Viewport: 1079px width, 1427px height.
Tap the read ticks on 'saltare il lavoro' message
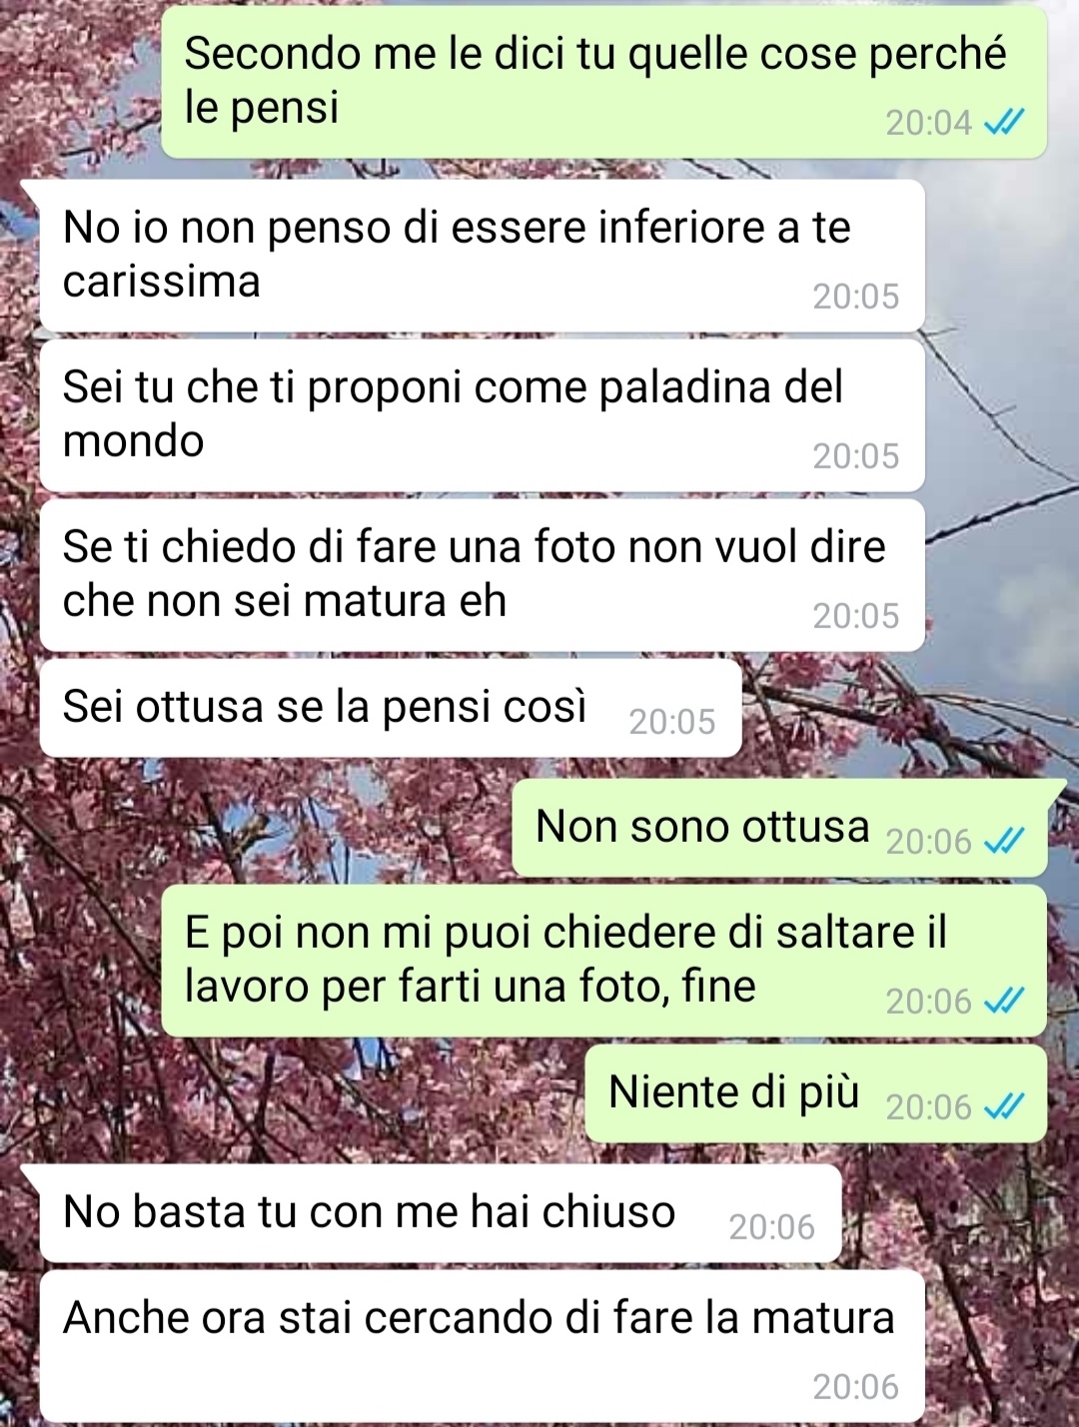pyautogui.click(x=1004, y=1001)
